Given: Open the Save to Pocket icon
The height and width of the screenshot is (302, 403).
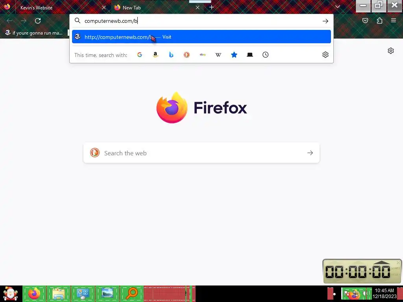Looking at the screenshot, I should coord(365,20).
